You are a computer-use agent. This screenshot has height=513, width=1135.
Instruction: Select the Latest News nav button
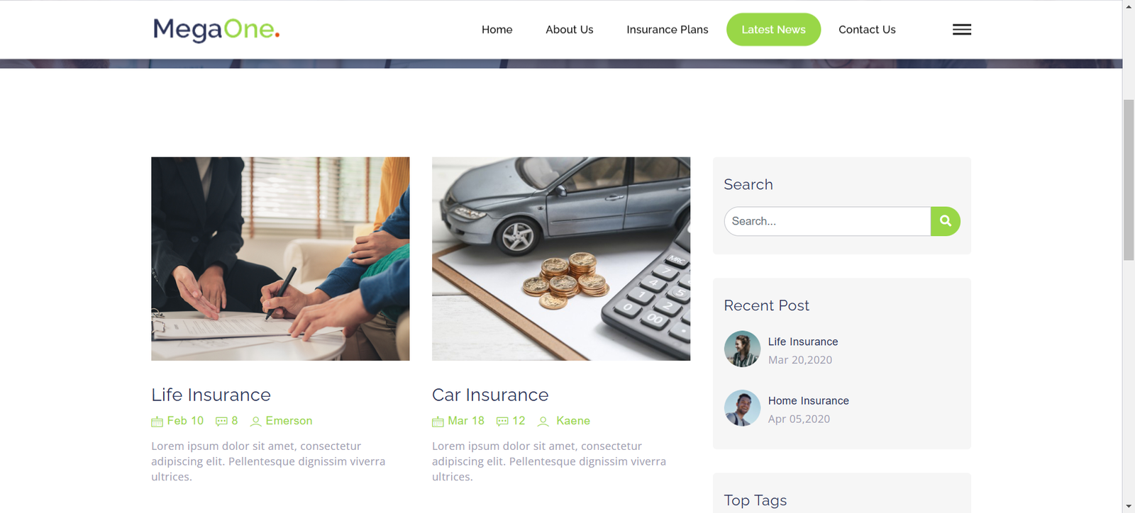(x=773, y=30)
